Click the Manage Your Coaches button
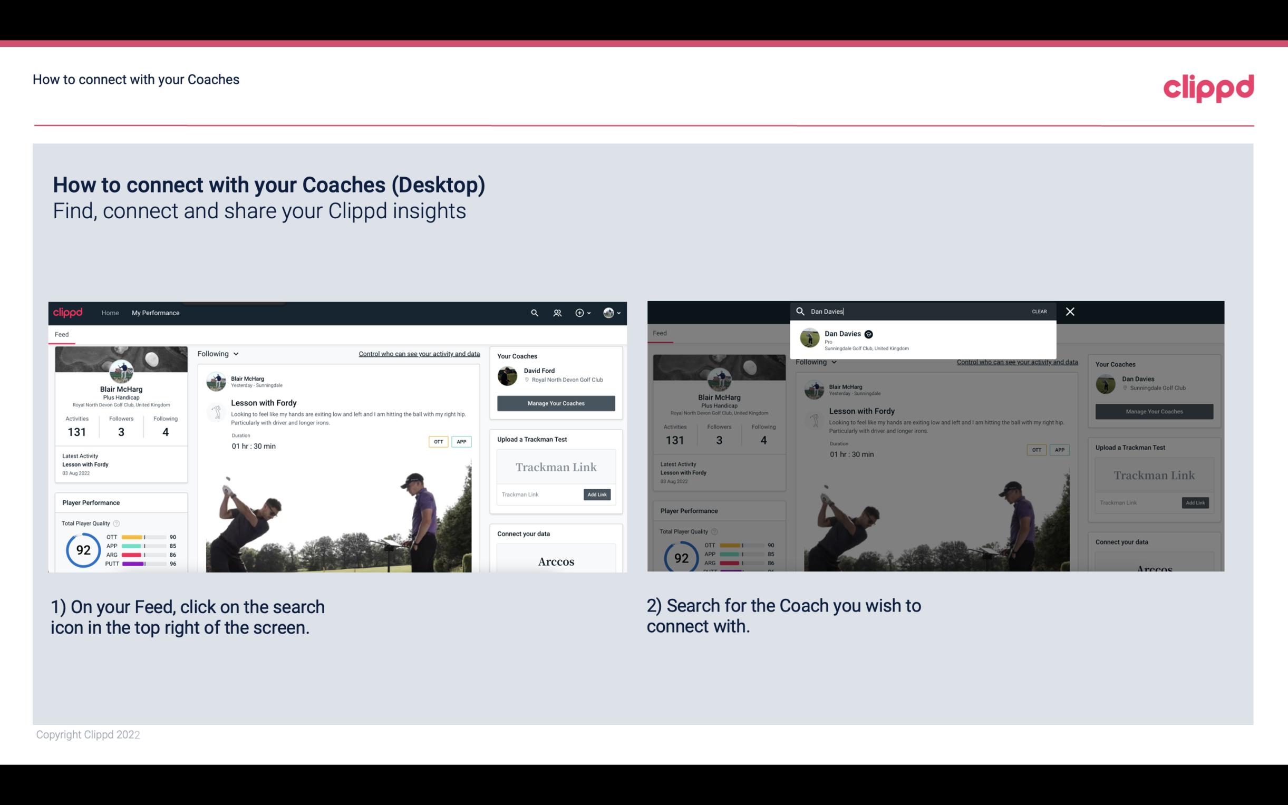Viewport: 1288px width, 805px height. (555, 403)
